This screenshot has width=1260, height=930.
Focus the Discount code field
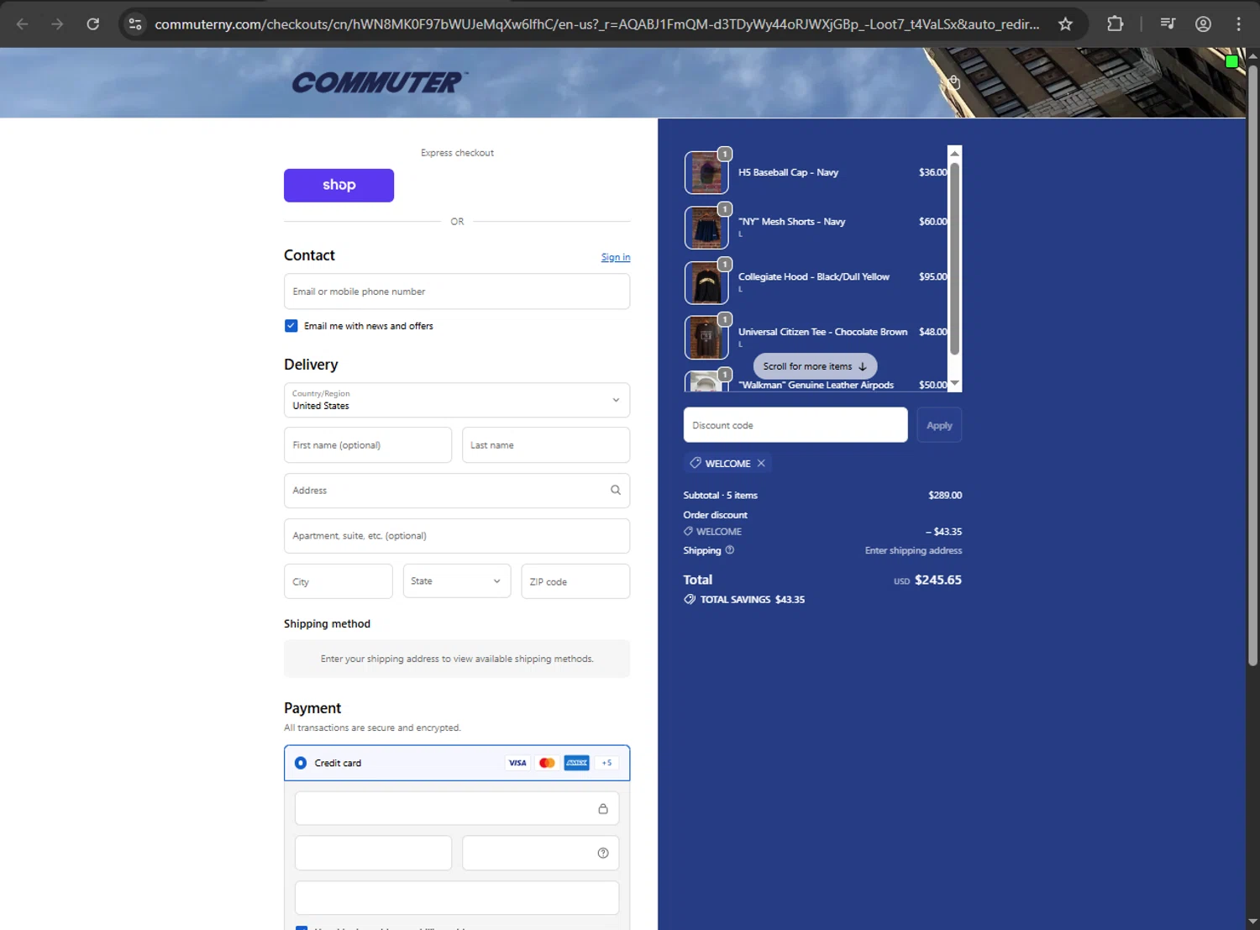point(795,425)
